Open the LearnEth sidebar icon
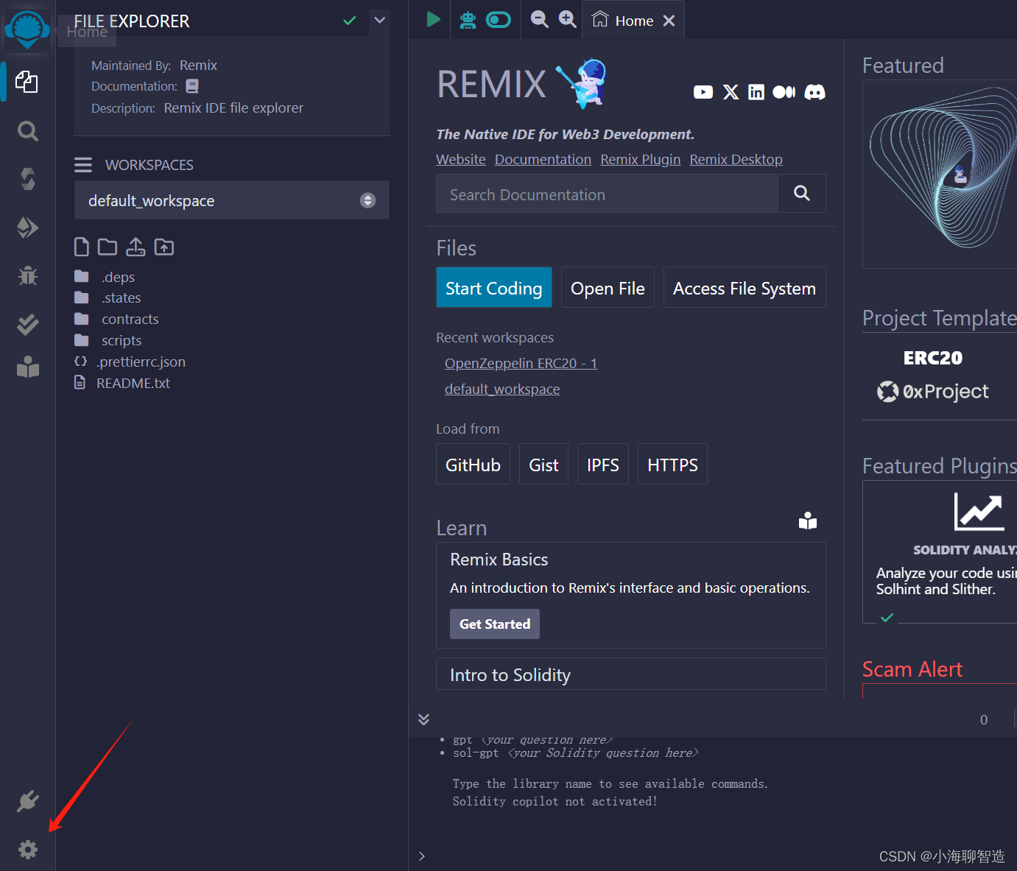The height and width of the screenshot is (871, 1017). [27, 367]
